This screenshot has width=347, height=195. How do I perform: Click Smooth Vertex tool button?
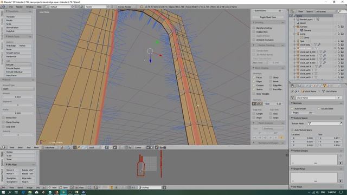pyautogui.click(x=18, y=53)
